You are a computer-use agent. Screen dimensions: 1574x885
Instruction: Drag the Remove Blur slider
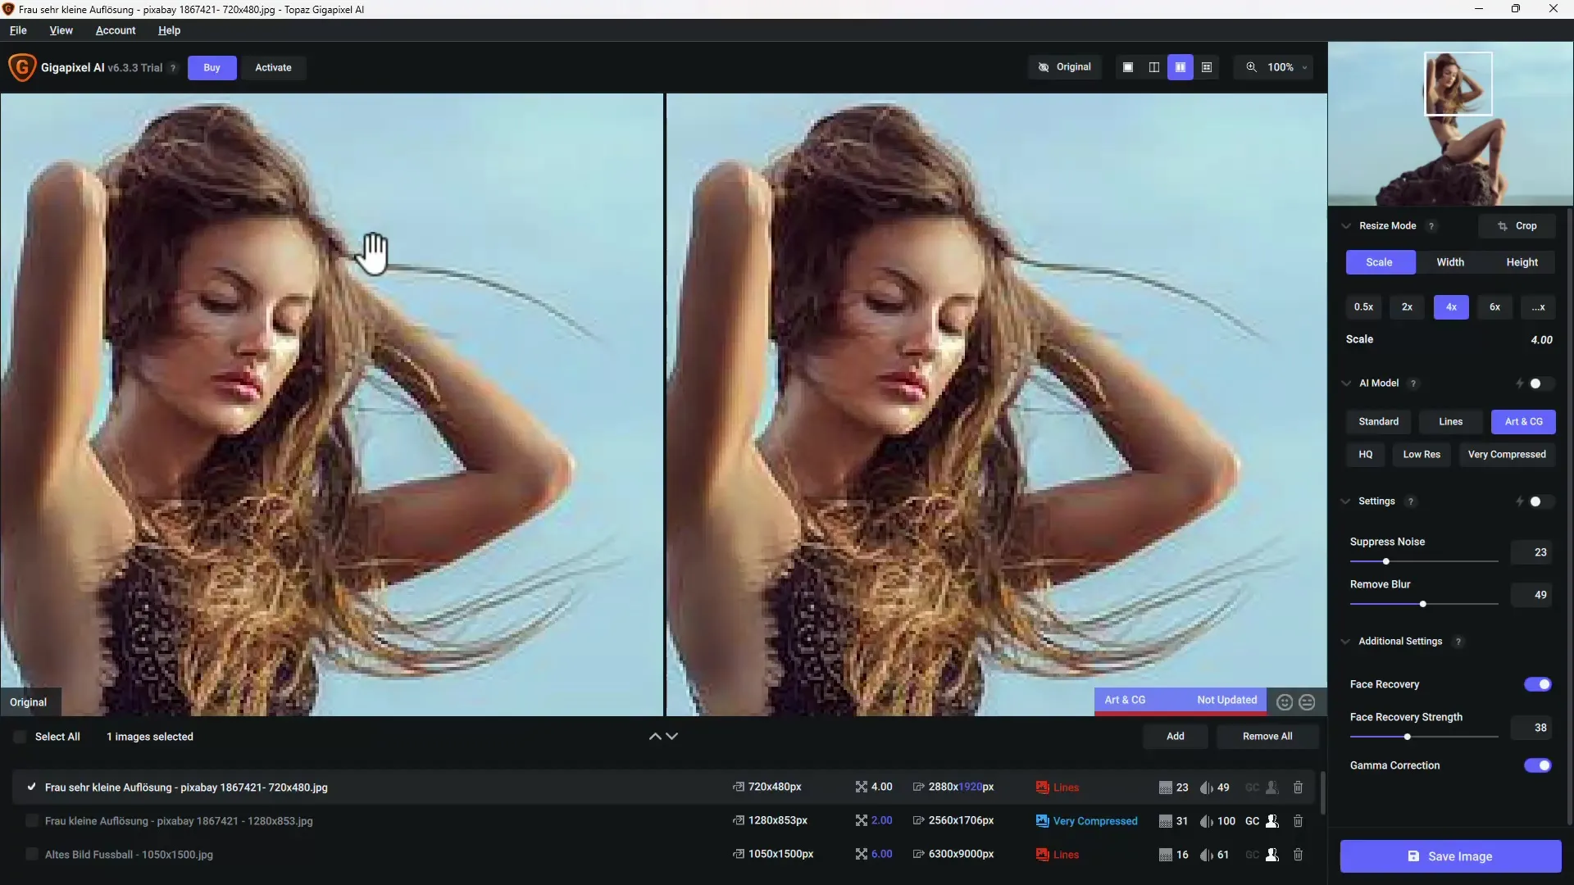(x=1422, y=605)
